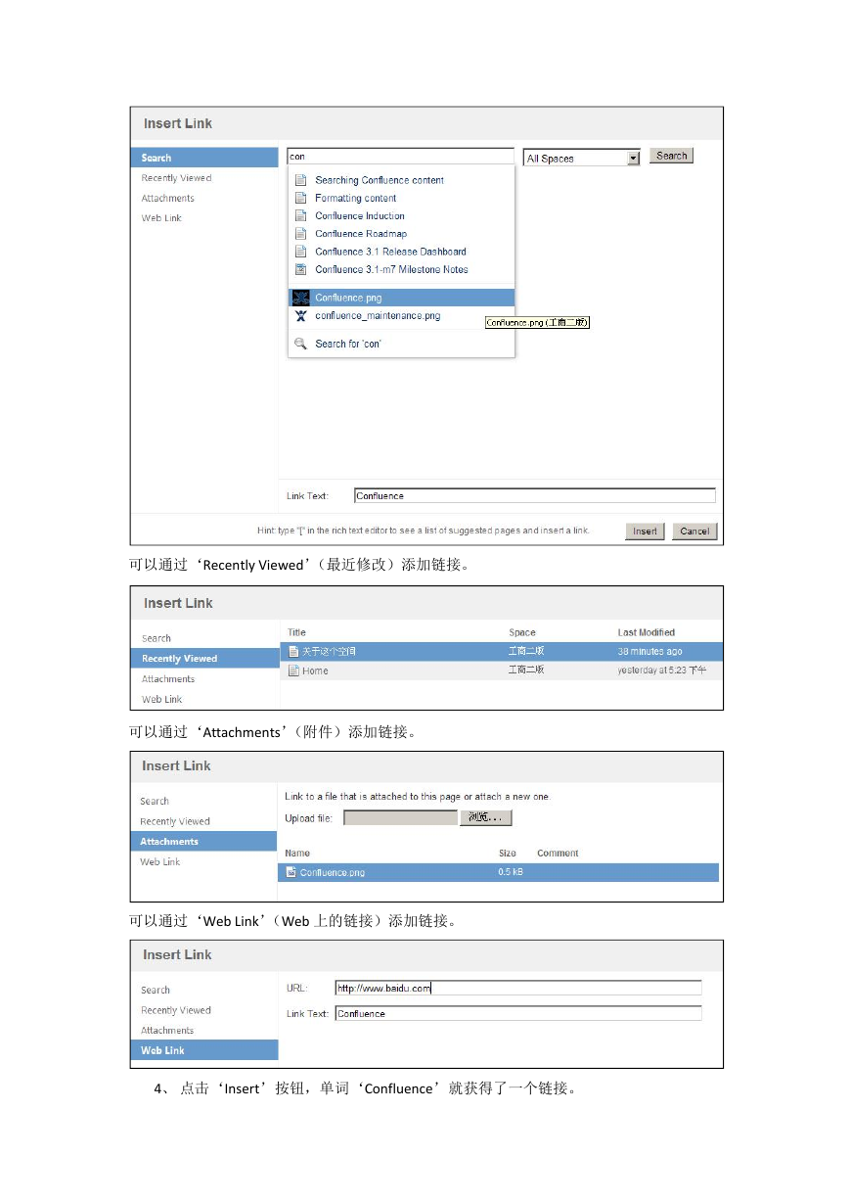Screen dimensions: 850x1202
Task: Click the Last Modified column header
Action: 647,632
